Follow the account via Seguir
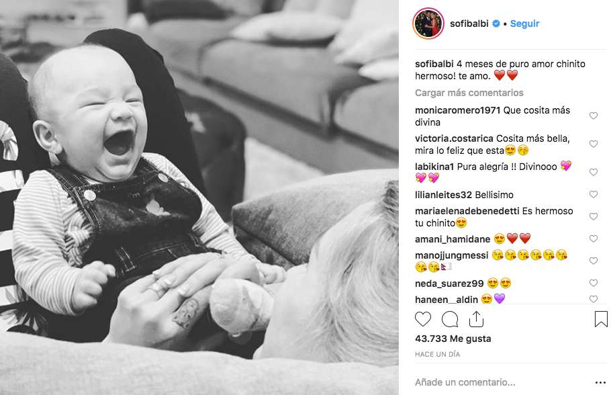Image resolution: width=611 pixels, height=395 pixels. click(524, 24)
